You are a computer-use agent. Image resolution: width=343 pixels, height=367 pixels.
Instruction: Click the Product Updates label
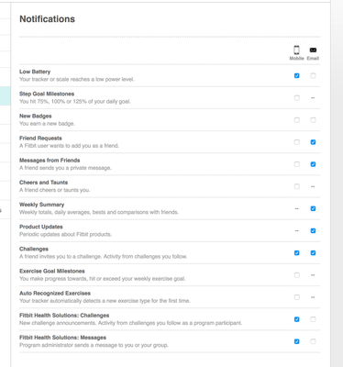click(41, 227)
